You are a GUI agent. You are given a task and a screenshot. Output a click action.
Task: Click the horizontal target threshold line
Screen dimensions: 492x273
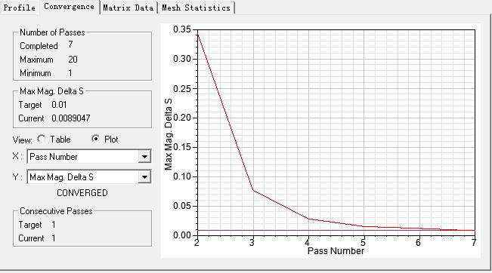(x=336, y=231)
